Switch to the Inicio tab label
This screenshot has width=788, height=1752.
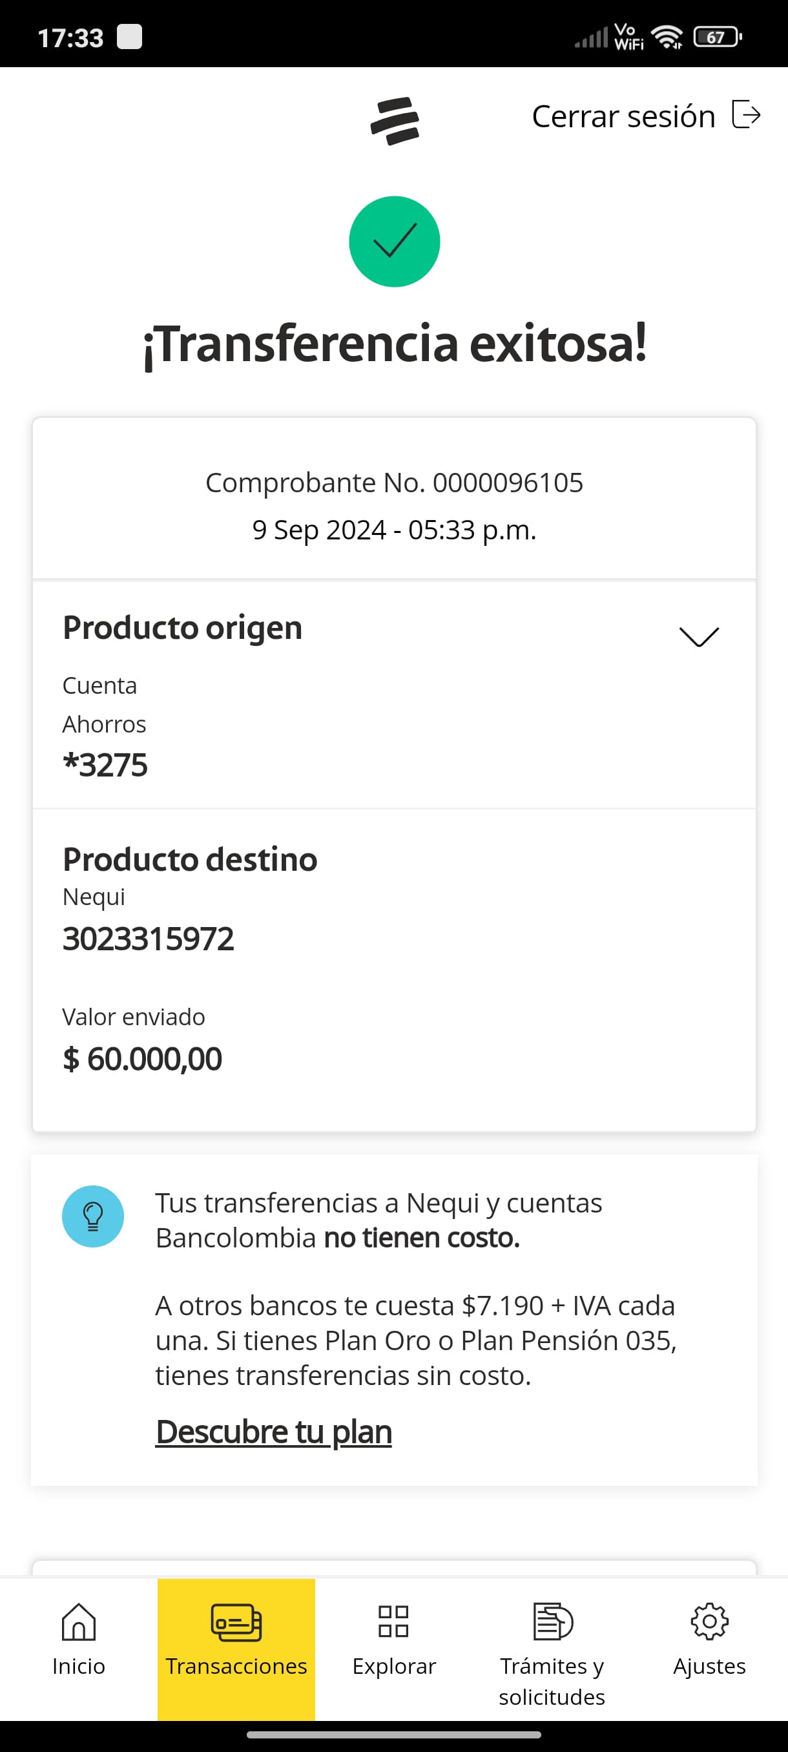79,1666
